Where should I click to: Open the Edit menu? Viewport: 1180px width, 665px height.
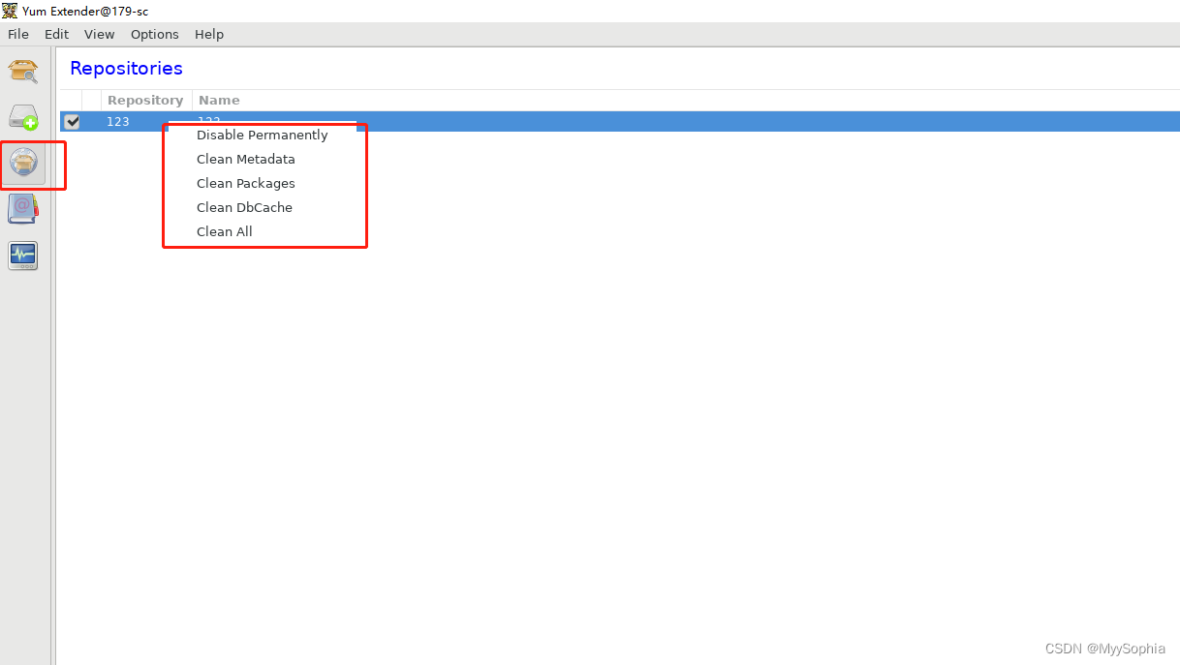(57, 34)
